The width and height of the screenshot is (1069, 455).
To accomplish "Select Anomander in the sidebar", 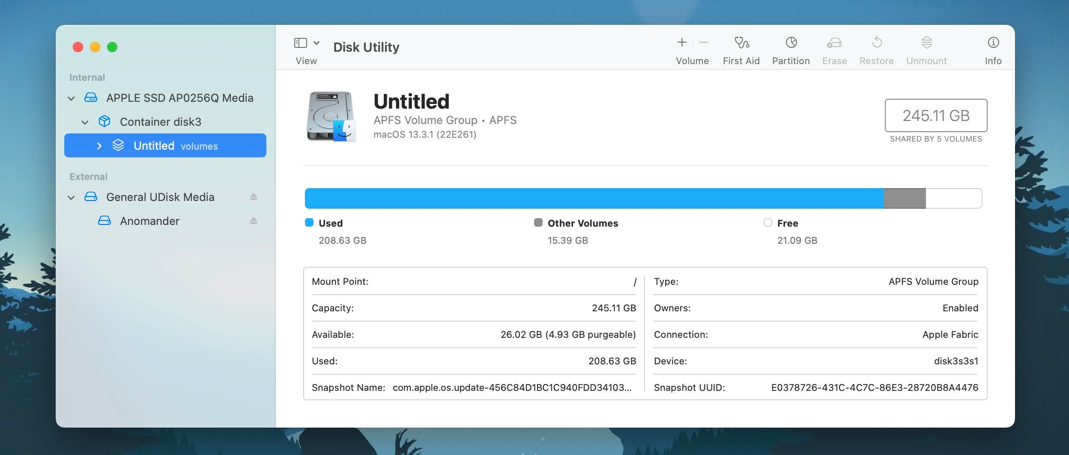I will click(149, 221).
